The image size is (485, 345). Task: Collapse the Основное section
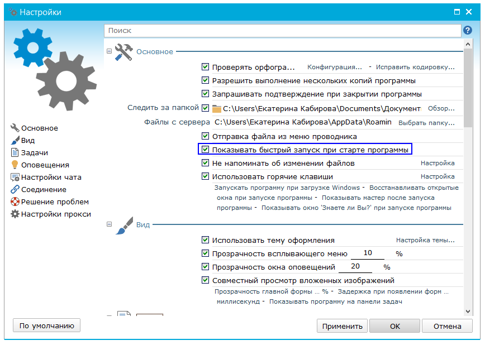pos(110,52)
